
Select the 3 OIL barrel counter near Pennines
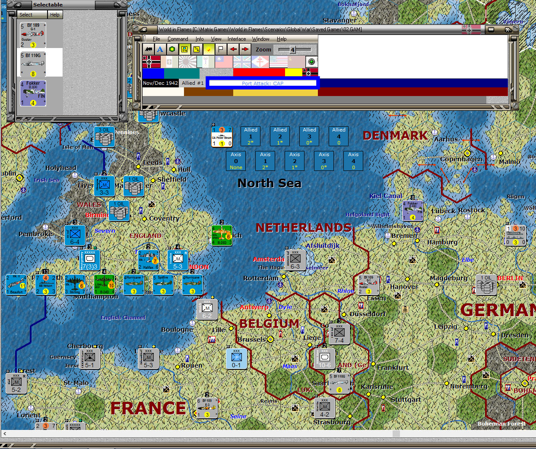tap(104, 137)
